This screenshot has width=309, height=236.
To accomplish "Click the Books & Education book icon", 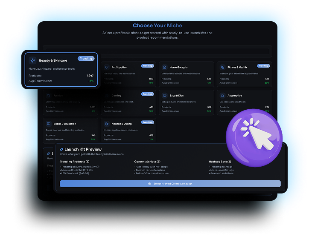I will pyautogui.click(x=49, y=124).
